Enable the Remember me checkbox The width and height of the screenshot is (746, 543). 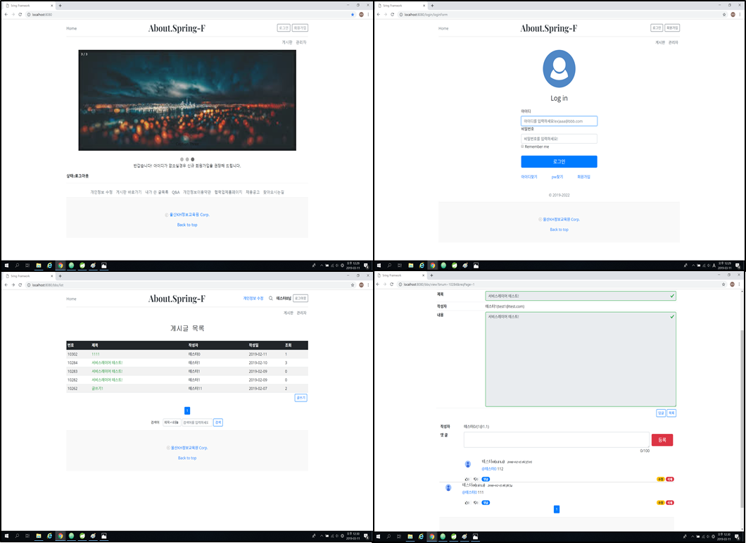pyautogui.click(x=521, y=146)
